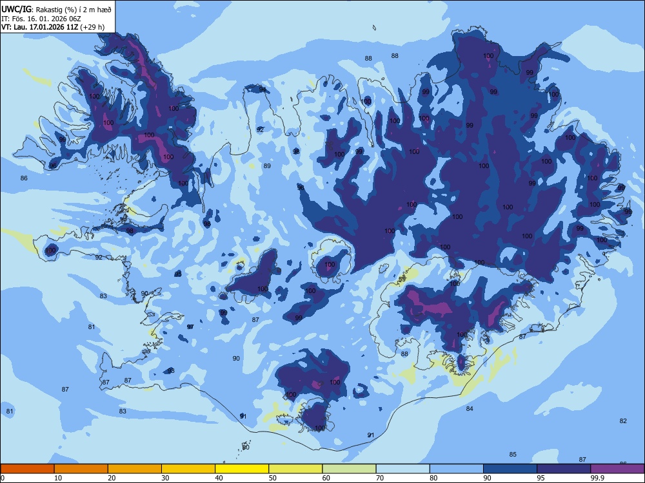This screenshot has height=483, width=645.
Task: Click the map value '82' in the southeast sea
Action: click(x=623, y=421)
